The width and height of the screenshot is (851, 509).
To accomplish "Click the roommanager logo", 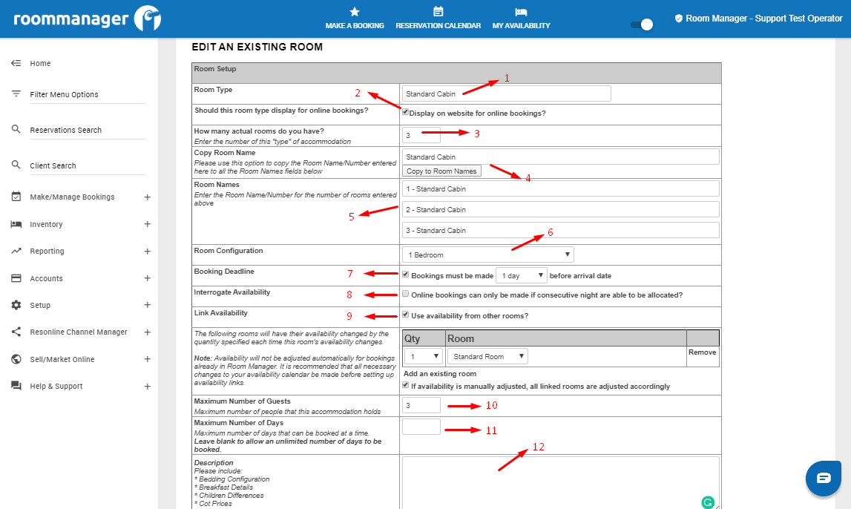I will pos(87,19).
